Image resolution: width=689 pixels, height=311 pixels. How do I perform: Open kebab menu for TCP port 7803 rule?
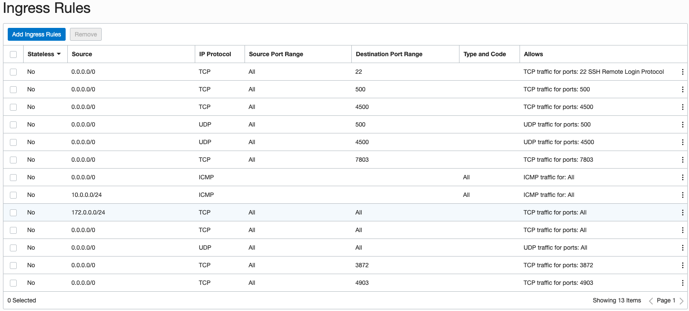click(682, 160)
